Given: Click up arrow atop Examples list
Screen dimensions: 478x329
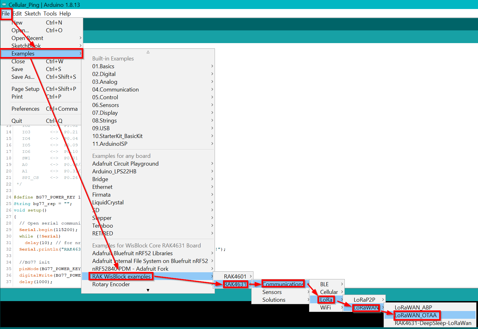Looking at the screenshot, I should pyautogui.click(x=148, y=52).
